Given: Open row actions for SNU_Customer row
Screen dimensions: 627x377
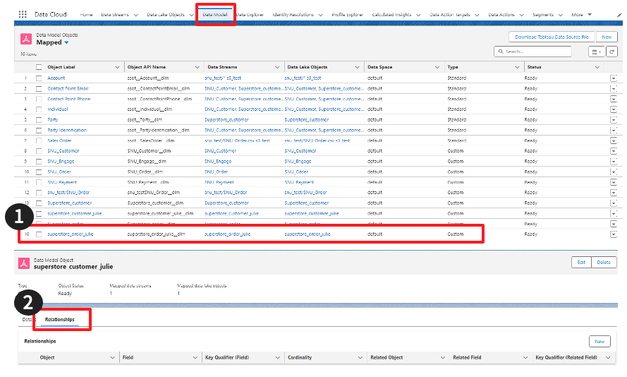Looking at the screenshot, I should (x=614, y=151).
